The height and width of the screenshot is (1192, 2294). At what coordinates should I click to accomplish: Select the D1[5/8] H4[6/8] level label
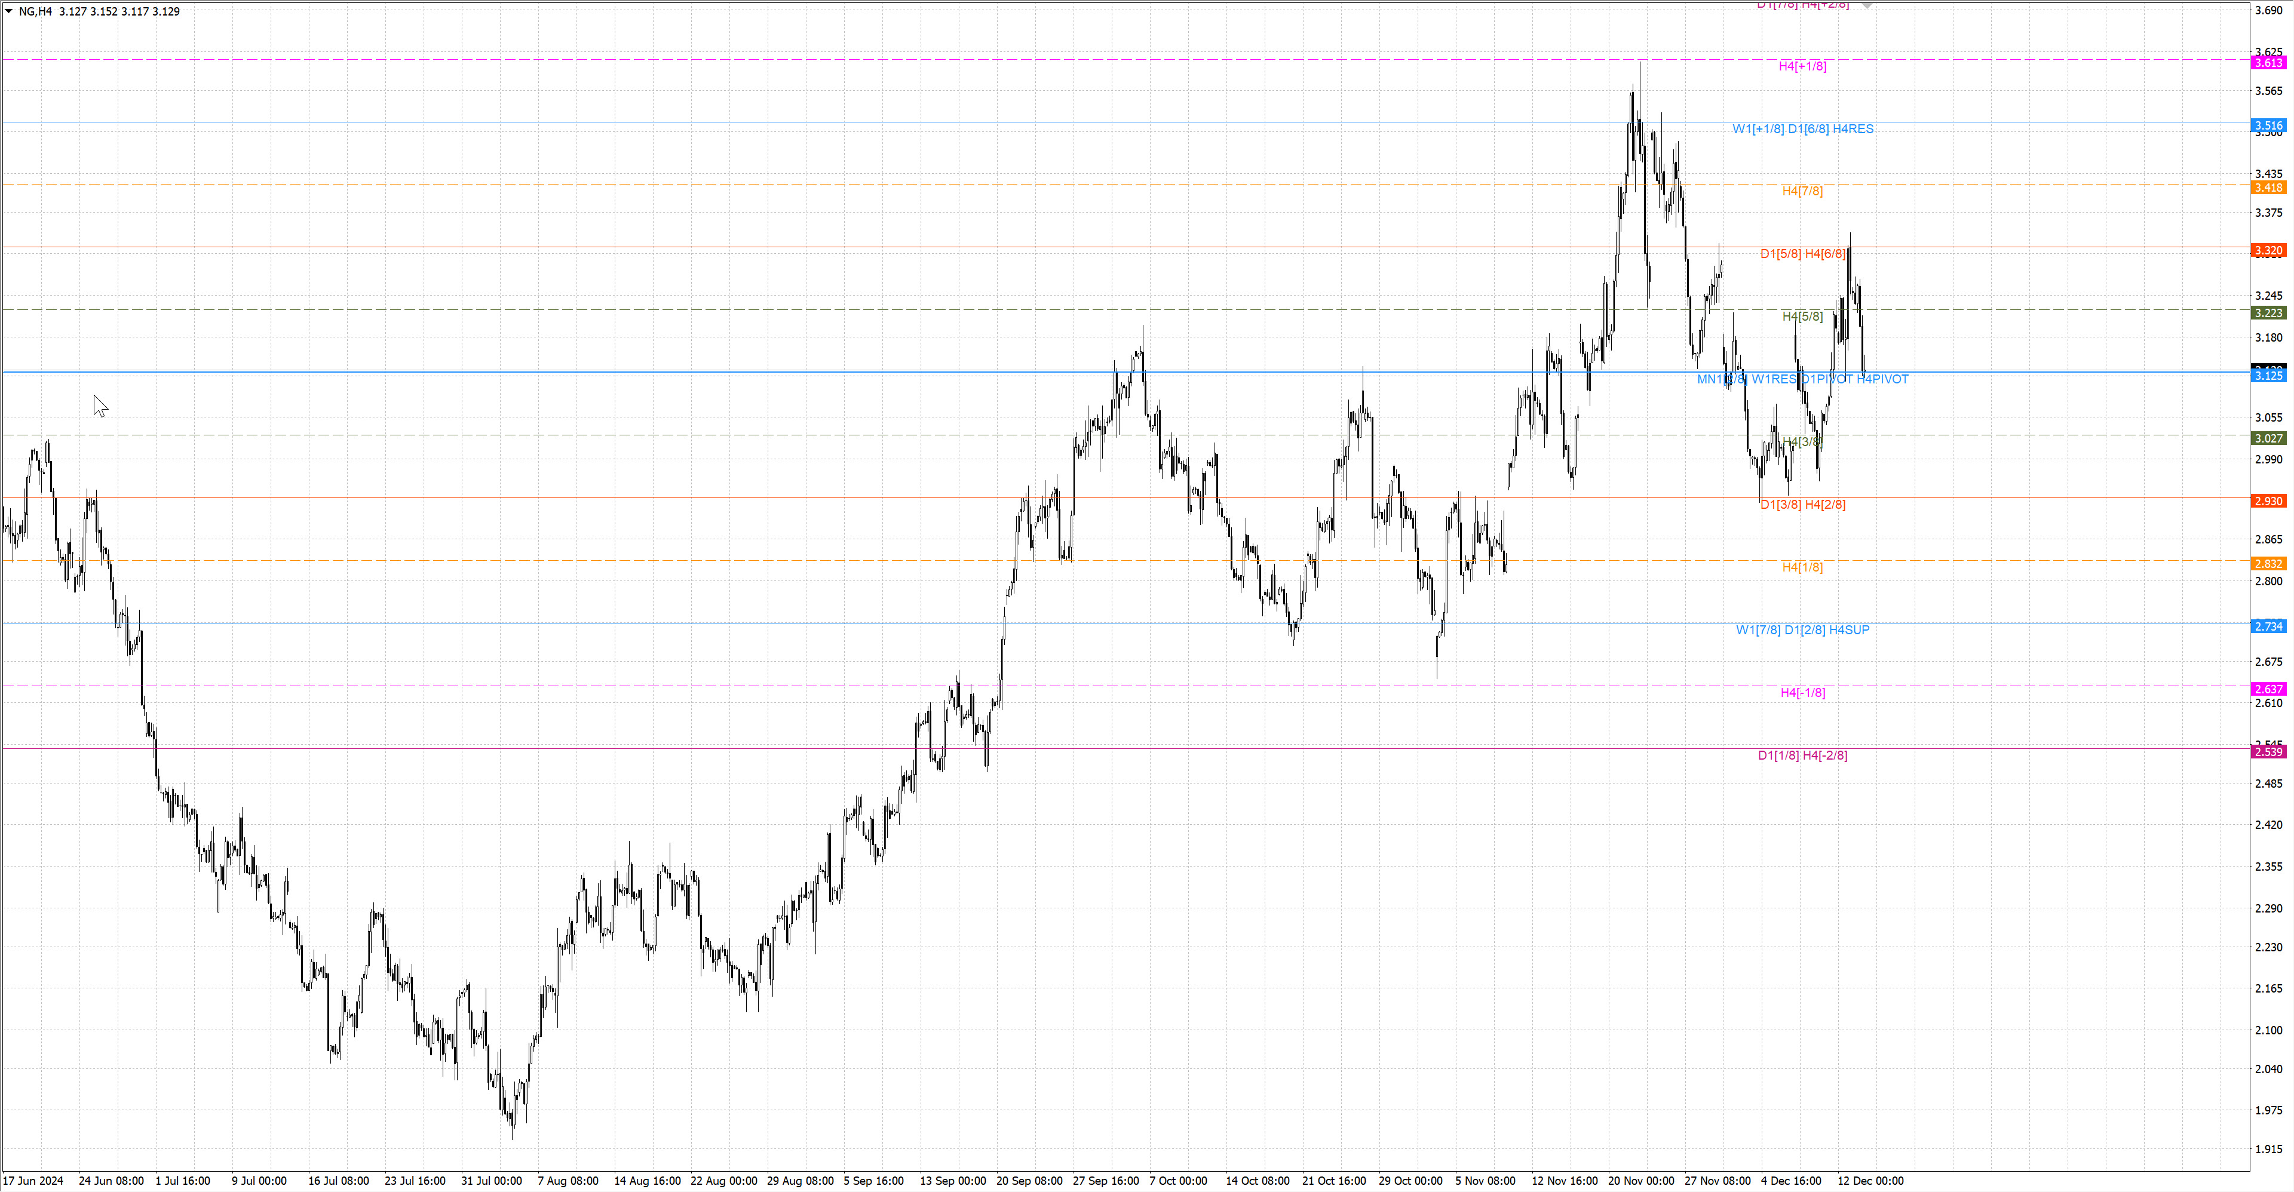click(1802, 254)
